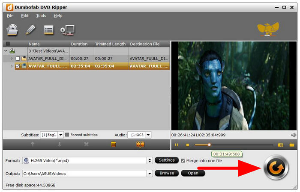Click the DVD disc icon in tree root
300x192 pixels.
(12, 51)
